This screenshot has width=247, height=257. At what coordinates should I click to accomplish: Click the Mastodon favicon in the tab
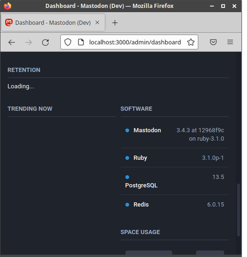9,23
